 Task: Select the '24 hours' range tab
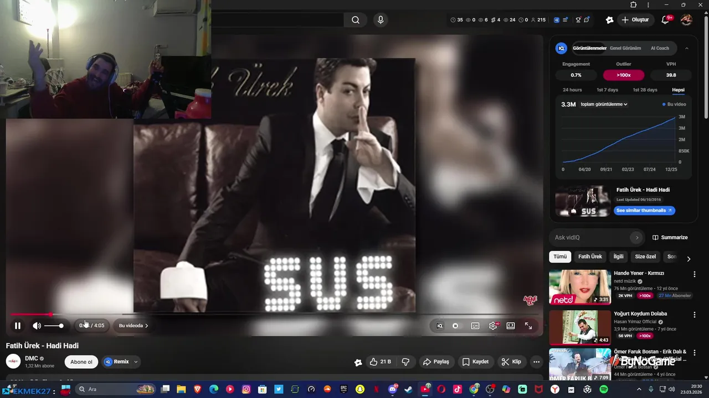[x=572, y=90]
